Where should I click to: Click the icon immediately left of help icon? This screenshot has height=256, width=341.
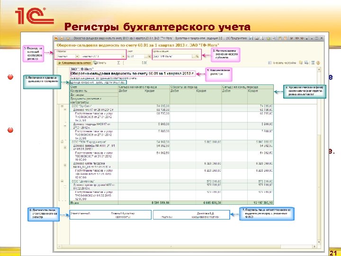[313, 63]
